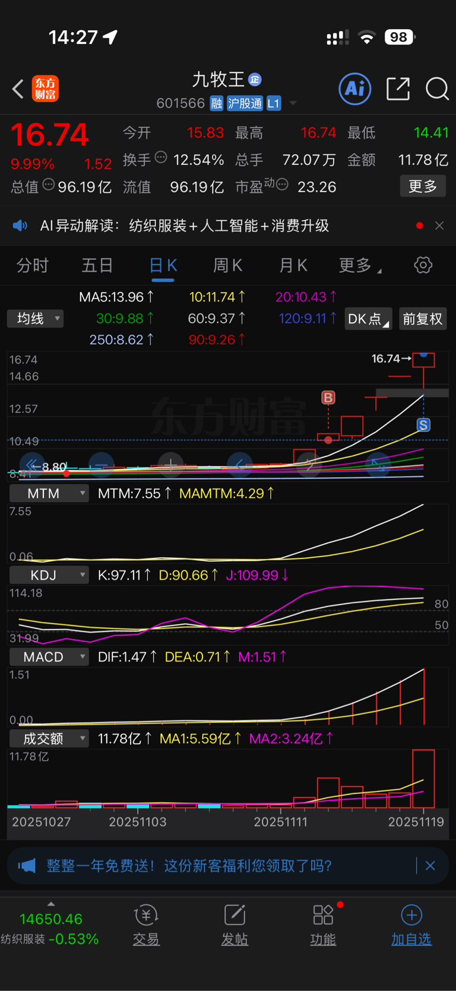This screenshot has height=991, width=456.
Task: Tap the megaphone icon in promo banner
Action: point(27,866)
